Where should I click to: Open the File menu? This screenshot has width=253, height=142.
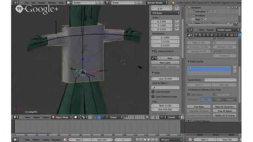pyautogui.click(x=26, y=3)
